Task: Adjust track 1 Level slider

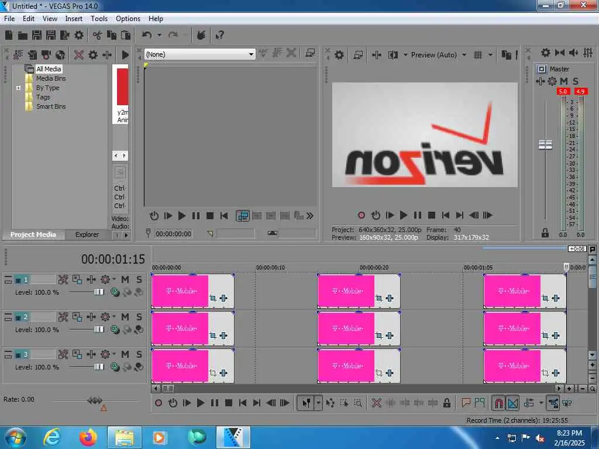Action: click(x=98, y=292)
